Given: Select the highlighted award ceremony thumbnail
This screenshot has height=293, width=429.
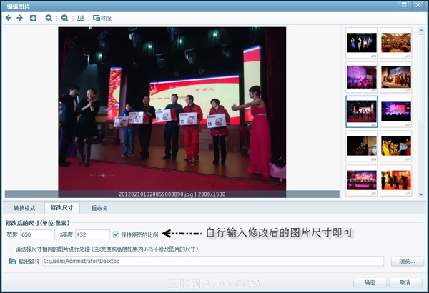Looking at the screenshot, I should [361, 111].
